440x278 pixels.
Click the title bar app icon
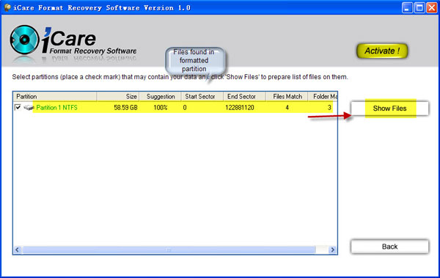click(7, 7)
